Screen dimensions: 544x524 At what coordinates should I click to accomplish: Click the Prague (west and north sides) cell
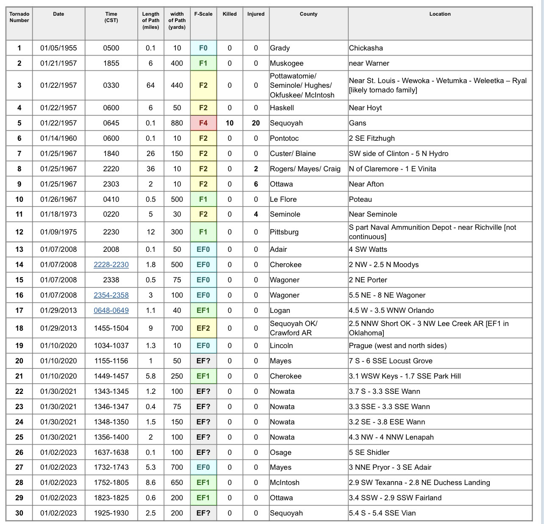pos(440,346)
